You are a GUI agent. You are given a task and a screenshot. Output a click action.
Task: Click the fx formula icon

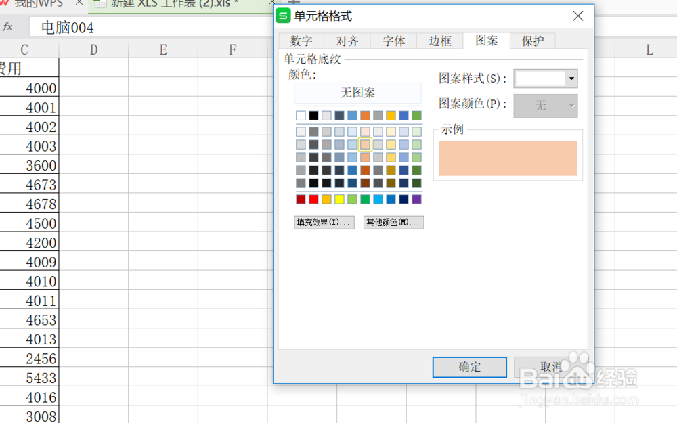8,28
